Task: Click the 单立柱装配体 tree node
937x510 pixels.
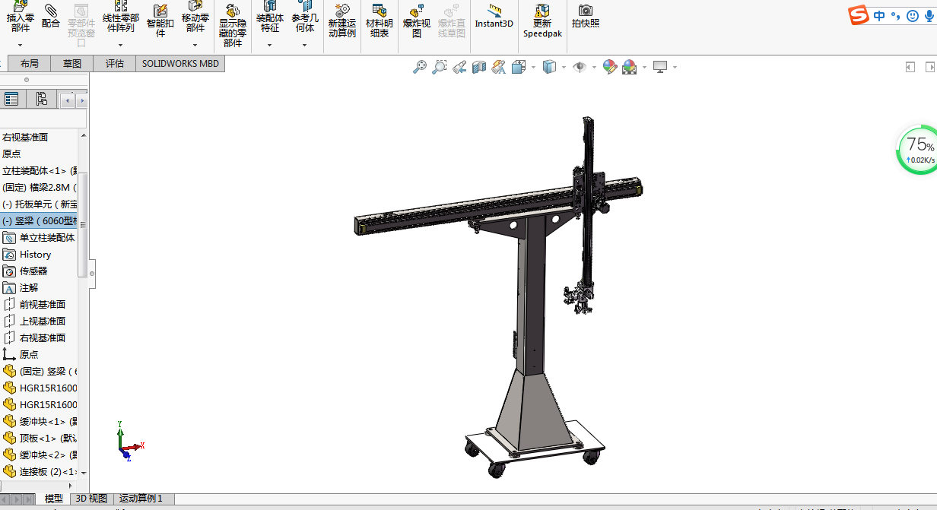Action: [x=40, y=238]
